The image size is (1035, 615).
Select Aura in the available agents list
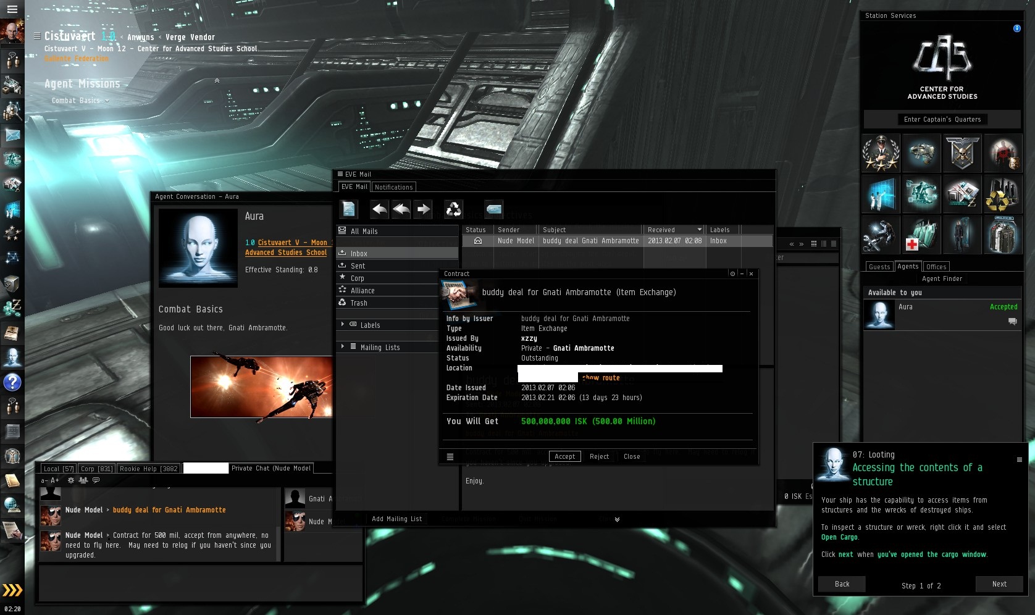(x=942, y=315)
